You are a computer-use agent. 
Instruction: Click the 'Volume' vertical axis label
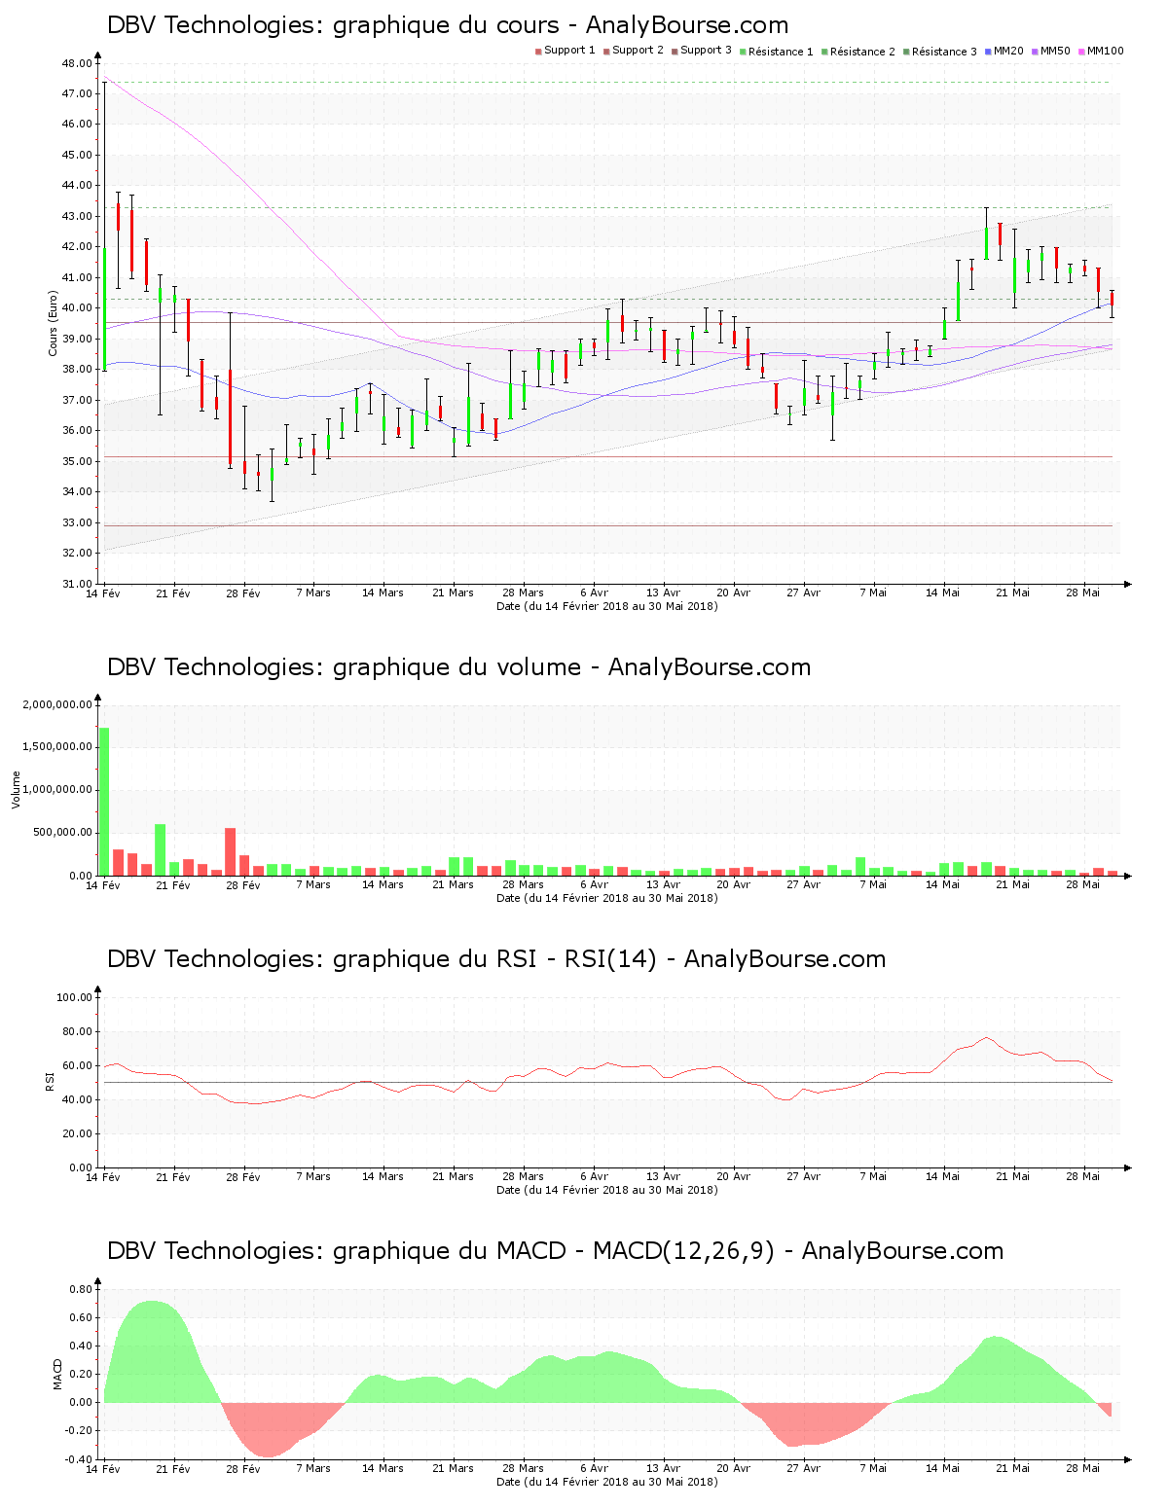coord(16,790)
